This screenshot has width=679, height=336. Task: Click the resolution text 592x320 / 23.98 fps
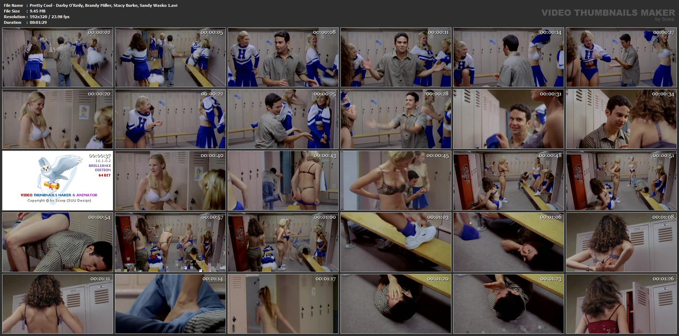(49, 17)
